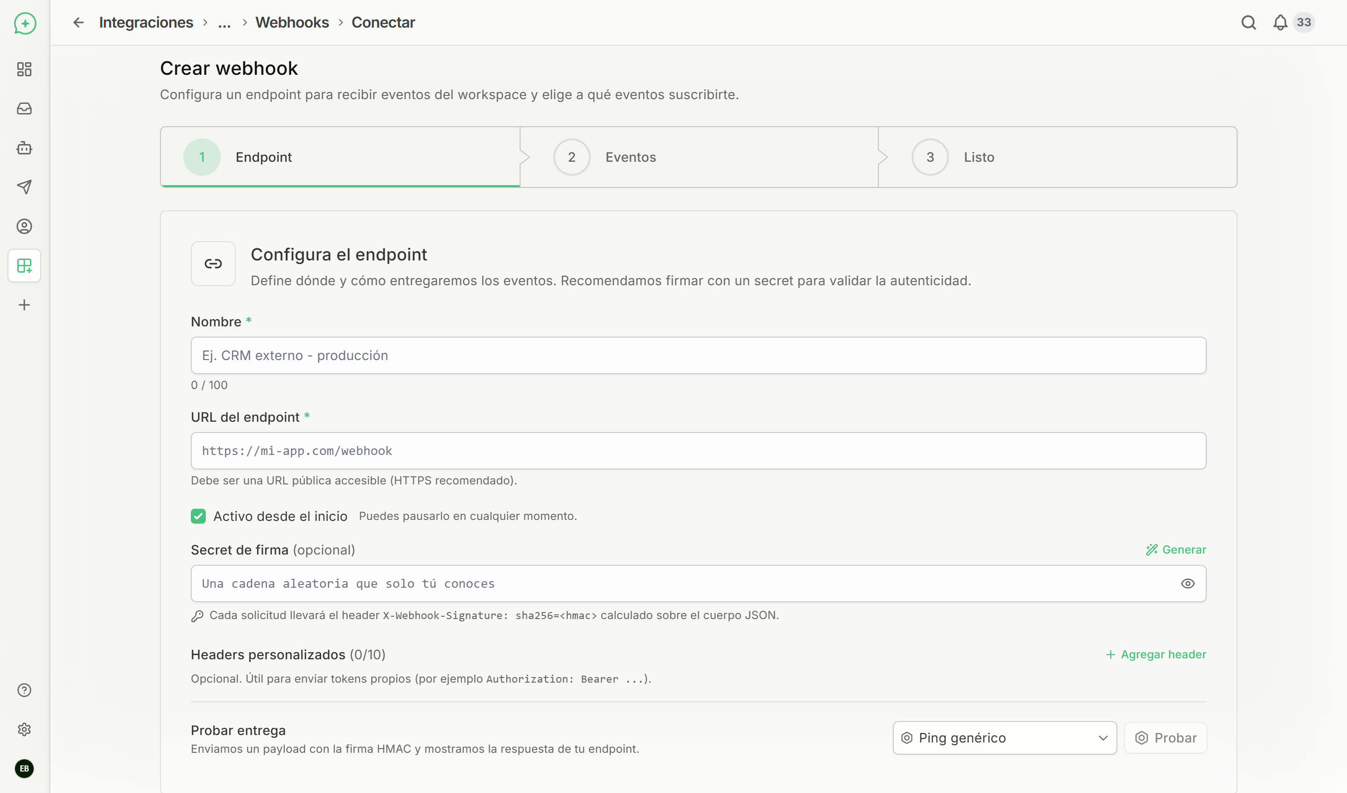Open the inbox icon in sidebar
The height and width of the screenshot is (793, 1347).
click(24, 108)
